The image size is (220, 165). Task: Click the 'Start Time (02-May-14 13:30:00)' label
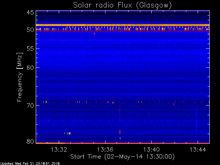pyautogui.click(x=122, y=157)
